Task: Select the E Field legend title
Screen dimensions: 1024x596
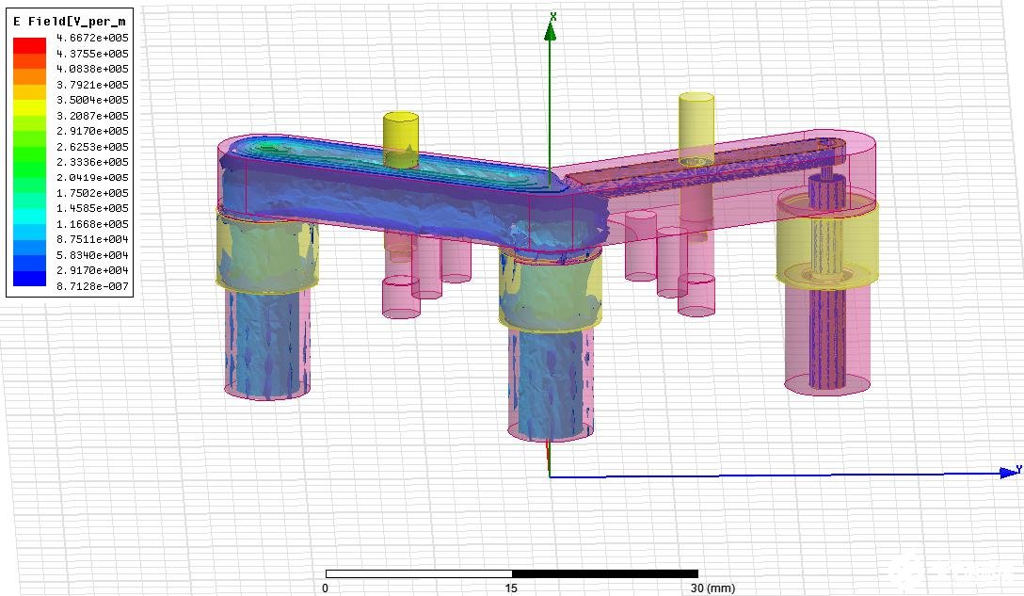Action: point(70,22)
